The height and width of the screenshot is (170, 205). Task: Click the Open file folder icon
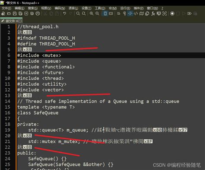point(9,13)
